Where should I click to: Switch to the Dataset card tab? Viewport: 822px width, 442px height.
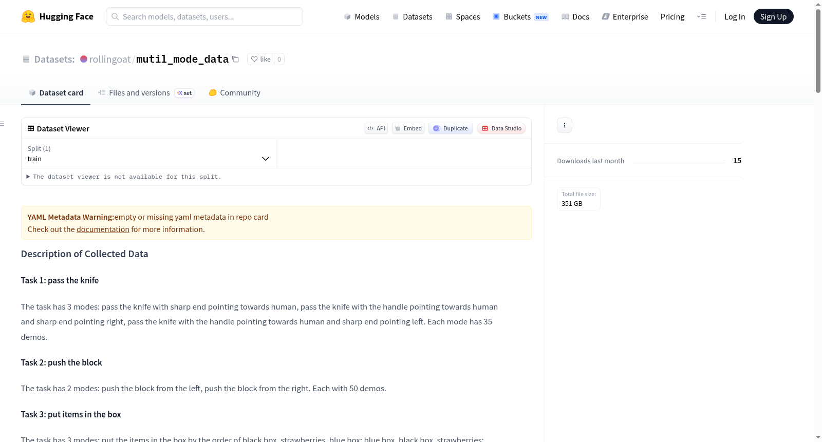point(56,93)
